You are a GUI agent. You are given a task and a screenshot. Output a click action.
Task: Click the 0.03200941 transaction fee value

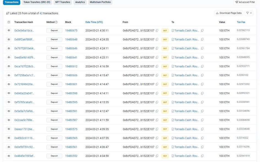[x=243, y=102]
